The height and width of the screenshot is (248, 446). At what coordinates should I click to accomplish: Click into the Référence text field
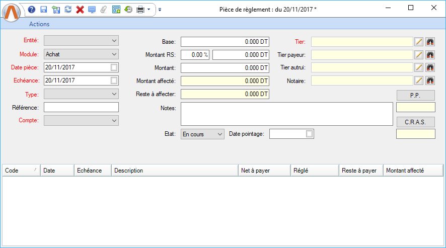pos(81,107)
